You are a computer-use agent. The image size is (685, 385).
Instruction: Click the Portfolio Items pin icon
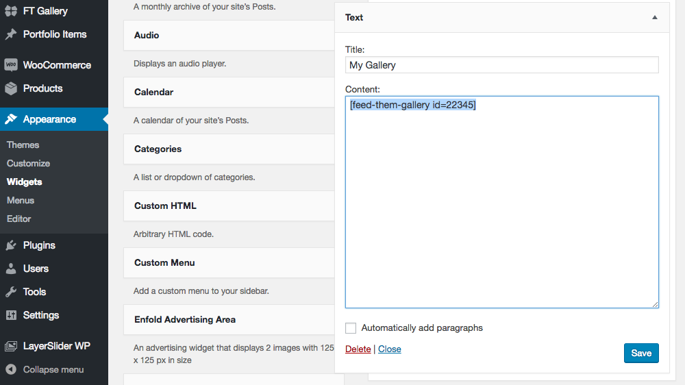point(11,34)
